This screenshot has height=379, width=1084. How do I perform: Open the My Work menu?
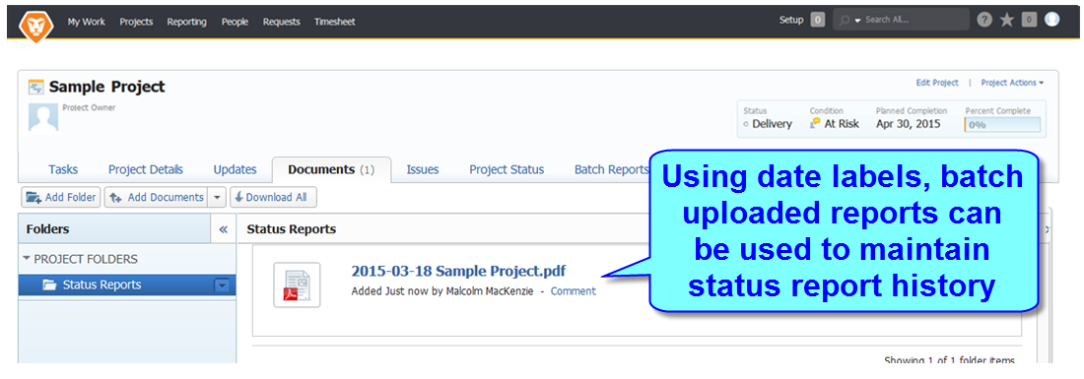pyautogui.click(x=87, y=22)
